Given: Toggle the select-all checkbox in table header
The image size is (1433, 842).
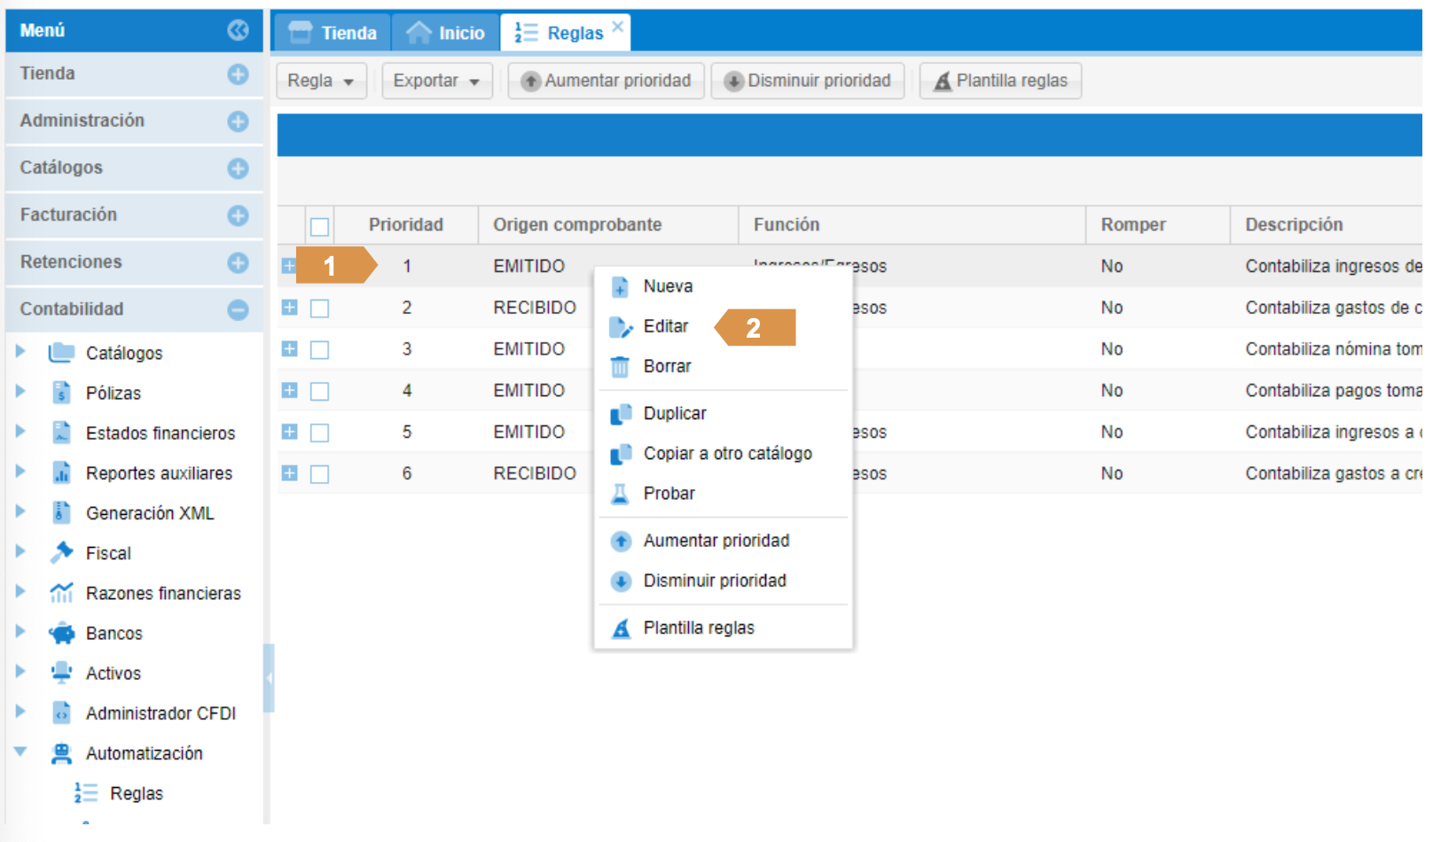Looking at the screenshot, I should (x=320, y=227).
